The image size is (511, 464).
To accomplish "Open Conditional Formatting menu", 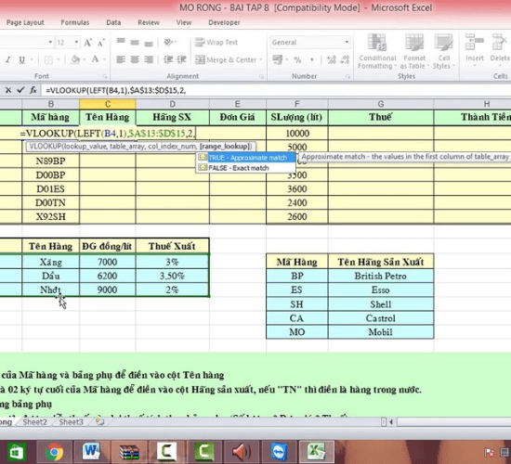I will (x=377, y=51).
